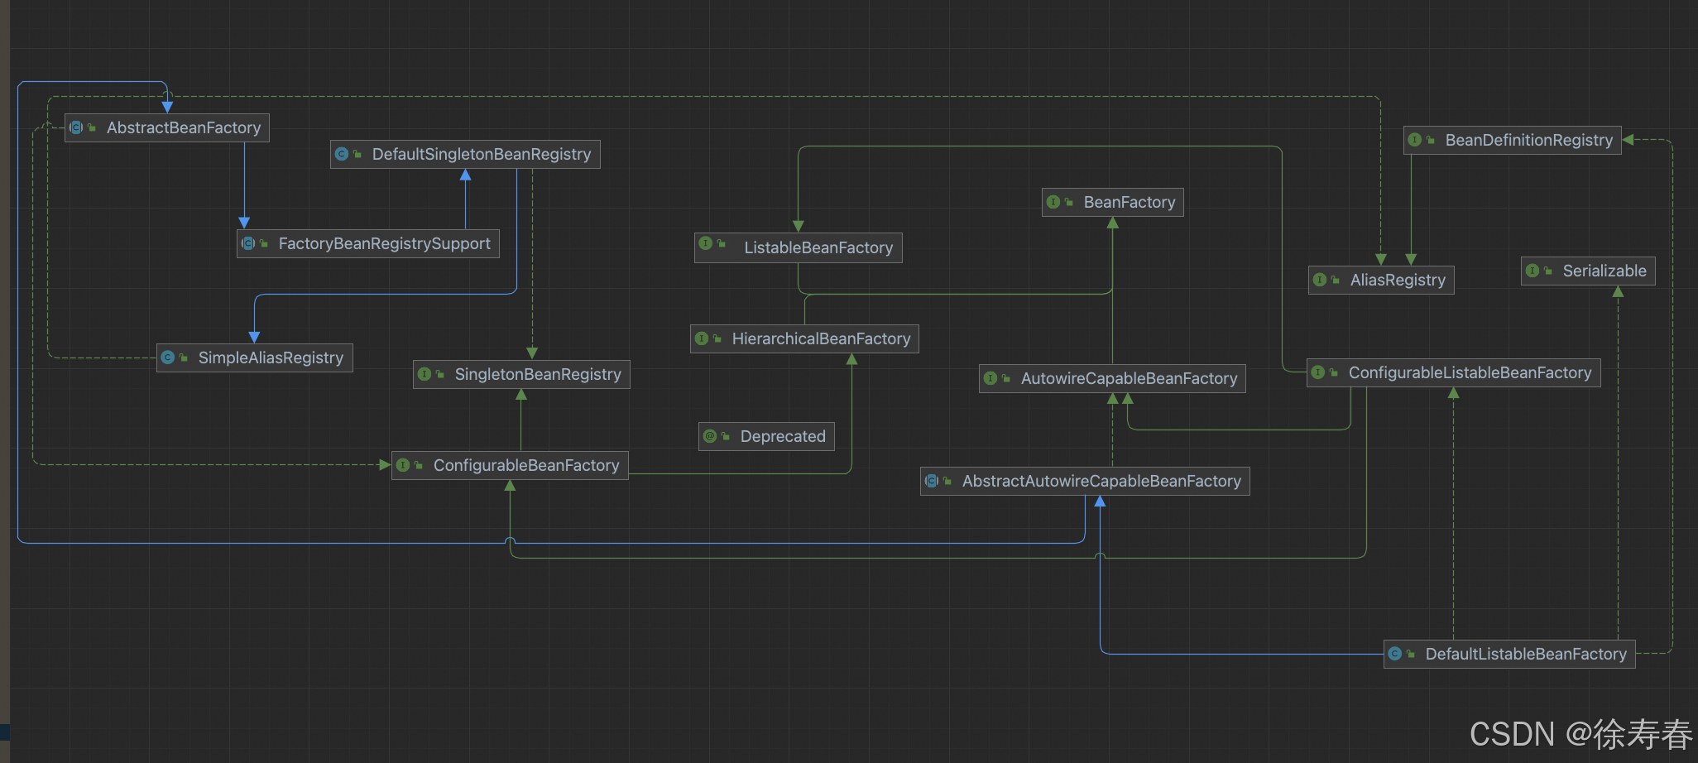Select the DefaultSingletonBeanRegistry node label

click(x=482, y=154)
